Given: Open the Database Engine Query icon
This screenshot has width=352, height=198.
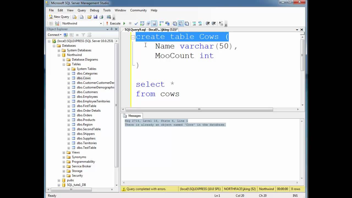Looking at the screenshot, I should (75, 17).
